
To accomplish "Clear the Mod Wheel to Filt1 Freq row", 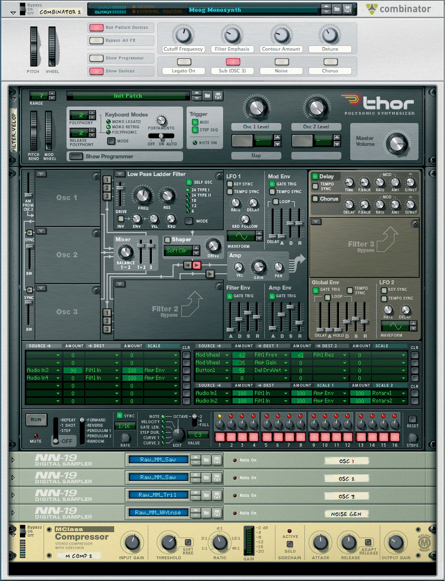I will [x=414, y=355].
